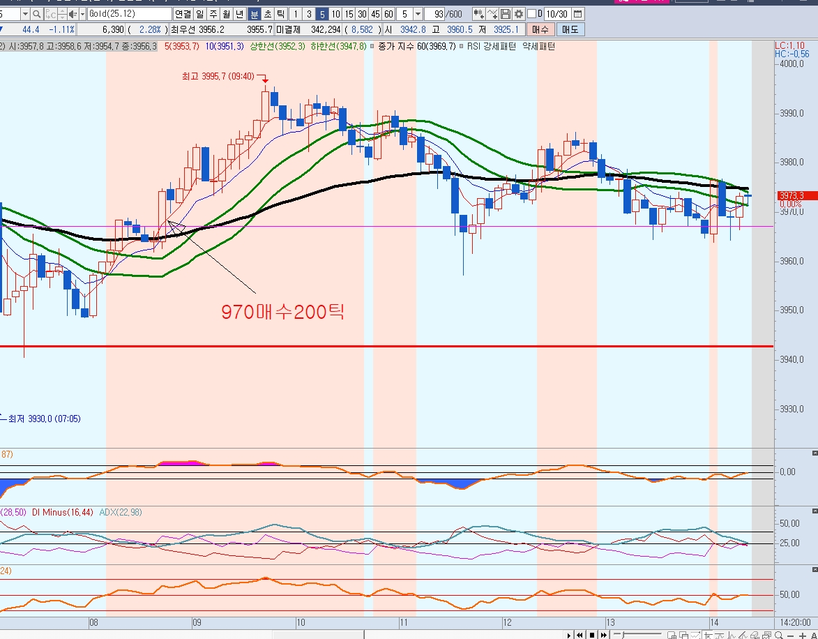Click the speaker sound icon in toolbar

(72, 14)
